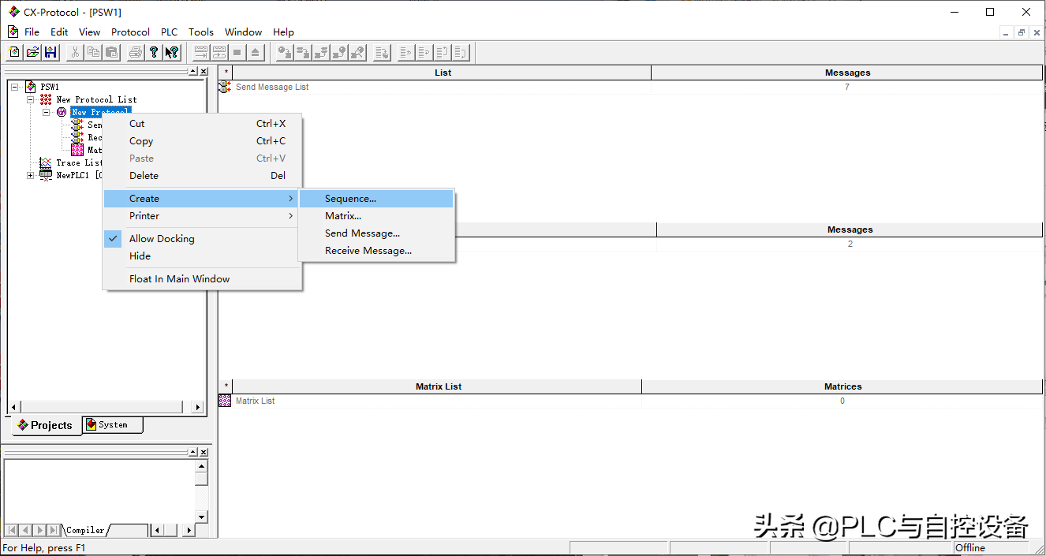
Task: Select Send Message... in the submenu
Action: click(x=376, y=233)
